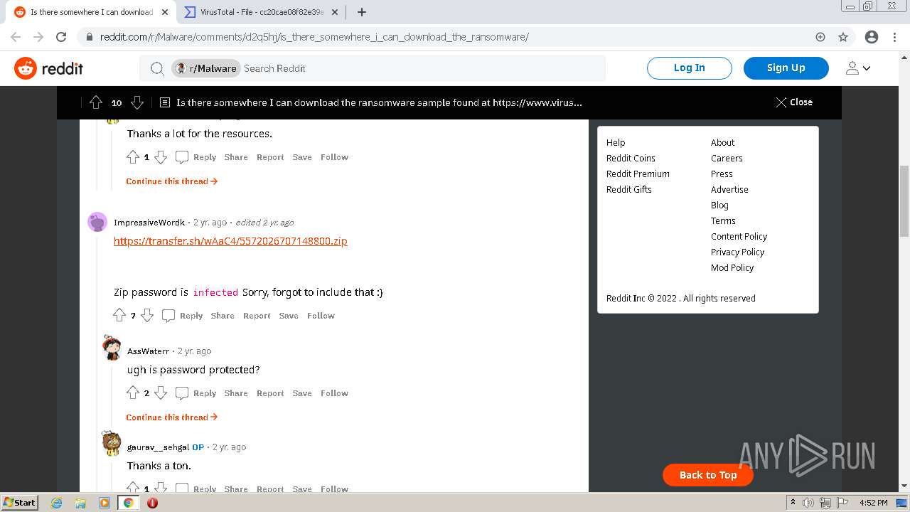Downvote ImpressiveWordk's comment
Image resolution: width=910 pixels, height=512 pixels.
(147, 316)
